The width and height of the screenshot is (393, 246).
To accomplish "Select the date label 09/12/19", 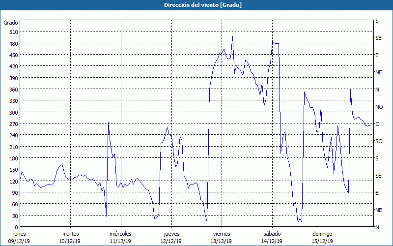I will click(19, 241).
